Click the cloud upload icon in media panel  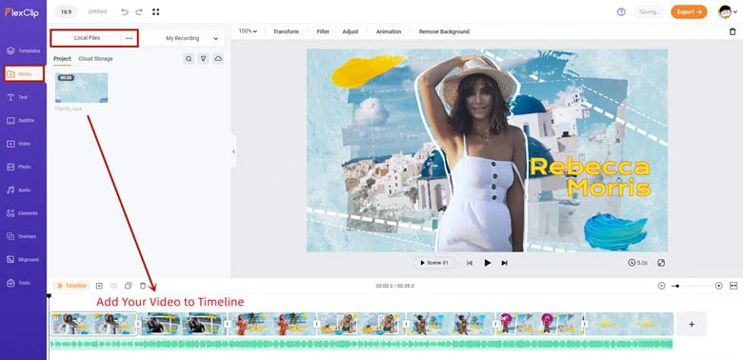pyautogui.click(x=218, y=59)
